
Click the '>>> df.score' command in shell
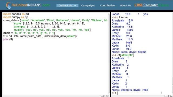click(x=119, y=17)
